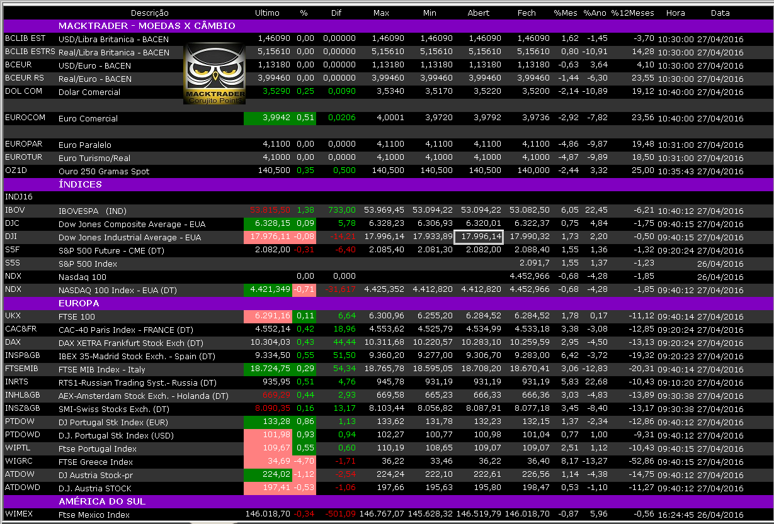774x524 pixels.
Task: Click Ftse Mexico Index description
Action: pyautogui.click(x=94, y=515)
